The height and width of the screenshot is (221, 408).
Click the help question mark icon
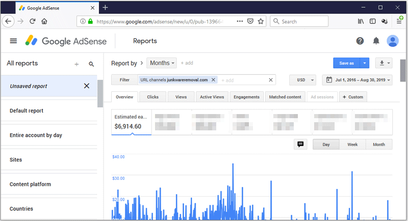pyautogui.click(x=360, y=41)
